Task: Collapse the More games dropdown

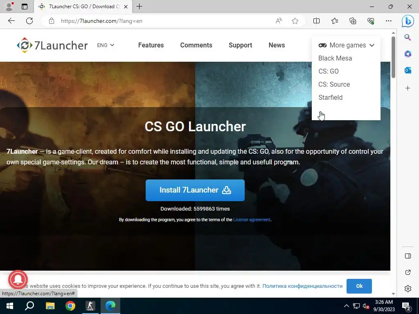Action: [346, 45]
